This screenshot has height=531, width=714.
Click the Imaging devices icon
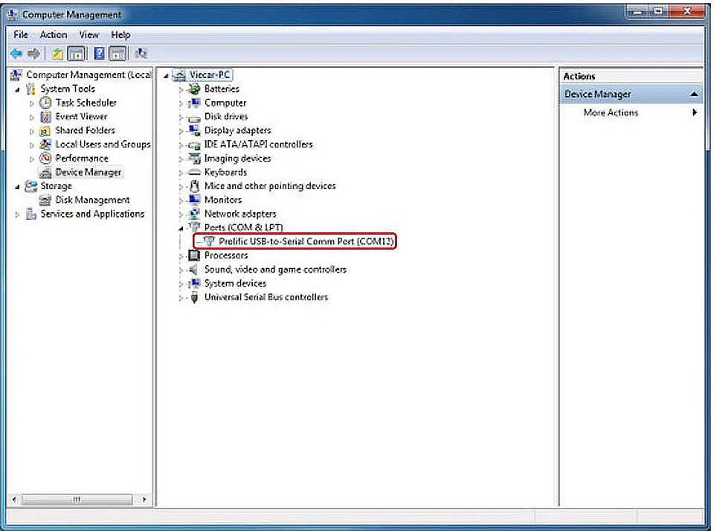(x=194, y=158)
